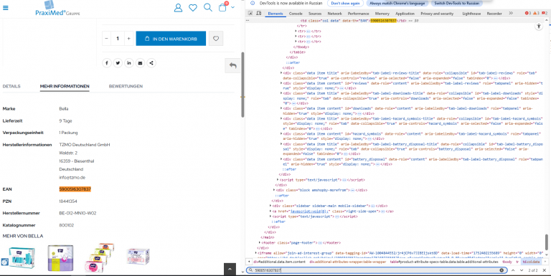This screenshot has width=551, height=276.
Task: Click Always match Chrome's language button
Action: [397, 3]
